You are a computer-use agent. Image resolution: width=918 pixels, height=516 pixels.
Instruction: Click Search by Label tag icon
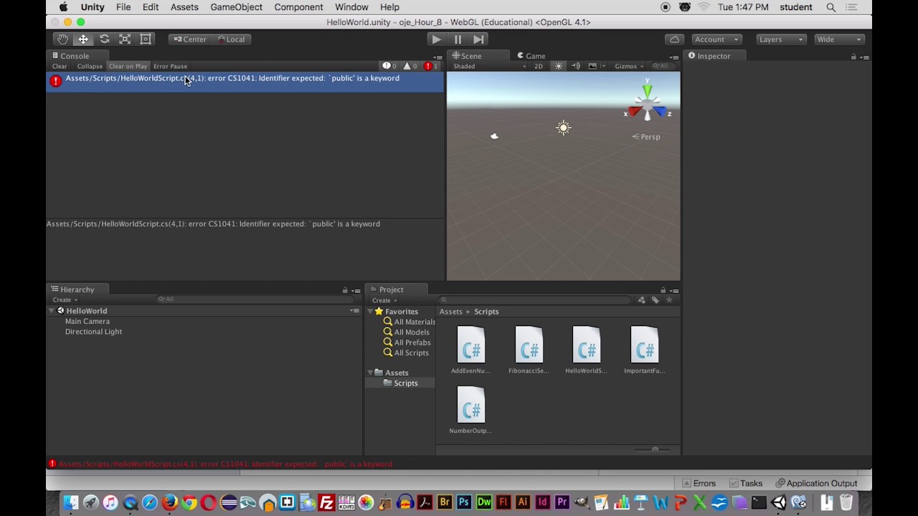pos(655,300)
